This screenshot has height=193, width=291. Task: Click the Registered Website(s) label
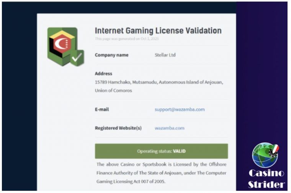coord(118,128)
